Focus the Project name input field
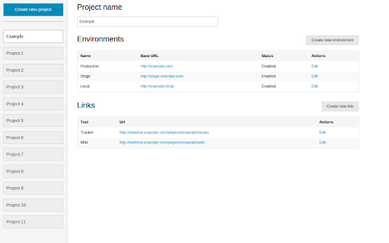 tap(148, 22)
